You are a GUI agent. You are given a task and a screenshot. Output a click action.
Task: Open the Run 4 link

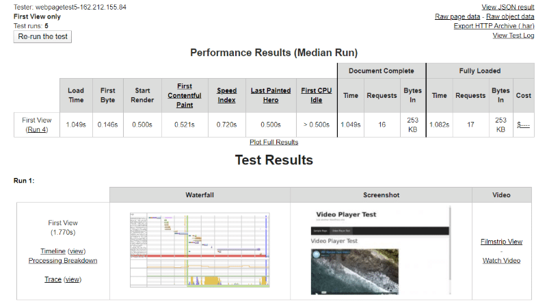click(x=37, y=129)
